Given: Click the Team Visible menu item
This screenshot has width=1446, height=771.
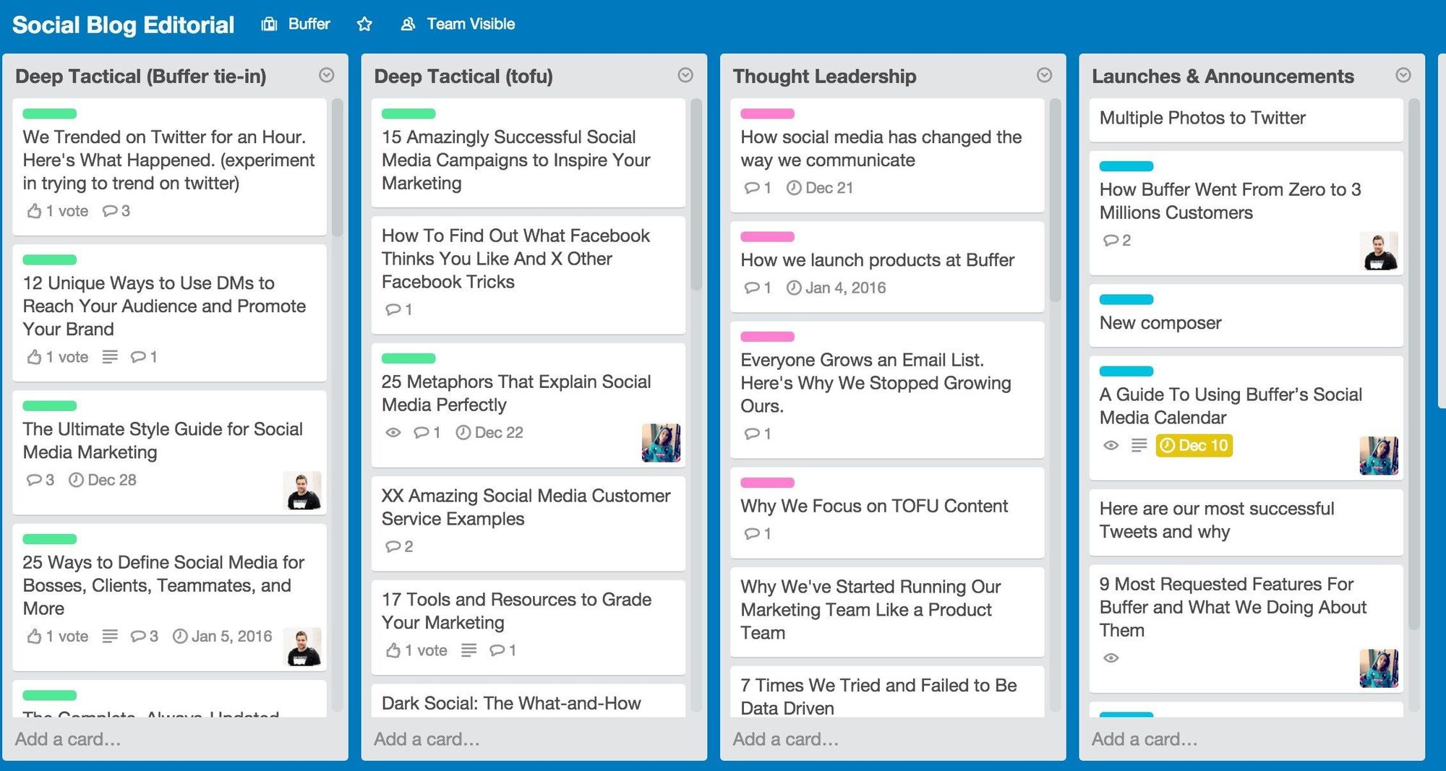Looking at the screenshot, I should 470,23.
